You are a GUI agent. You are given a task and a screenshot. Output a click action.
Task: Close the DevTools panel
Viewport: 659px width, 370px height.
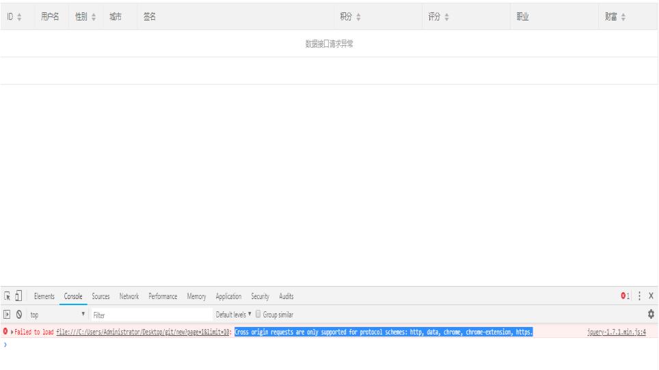click(651, 296)
